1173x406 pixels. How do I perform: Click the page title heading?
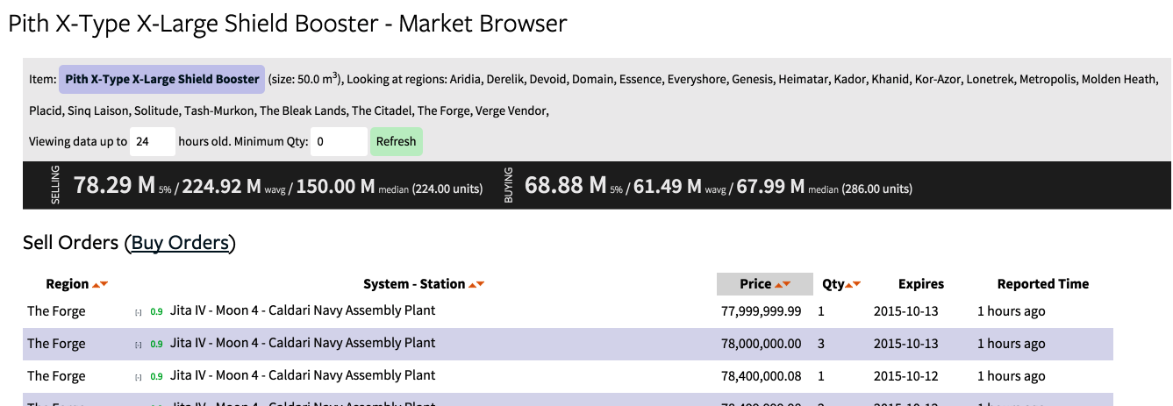[x=288, y=24]
